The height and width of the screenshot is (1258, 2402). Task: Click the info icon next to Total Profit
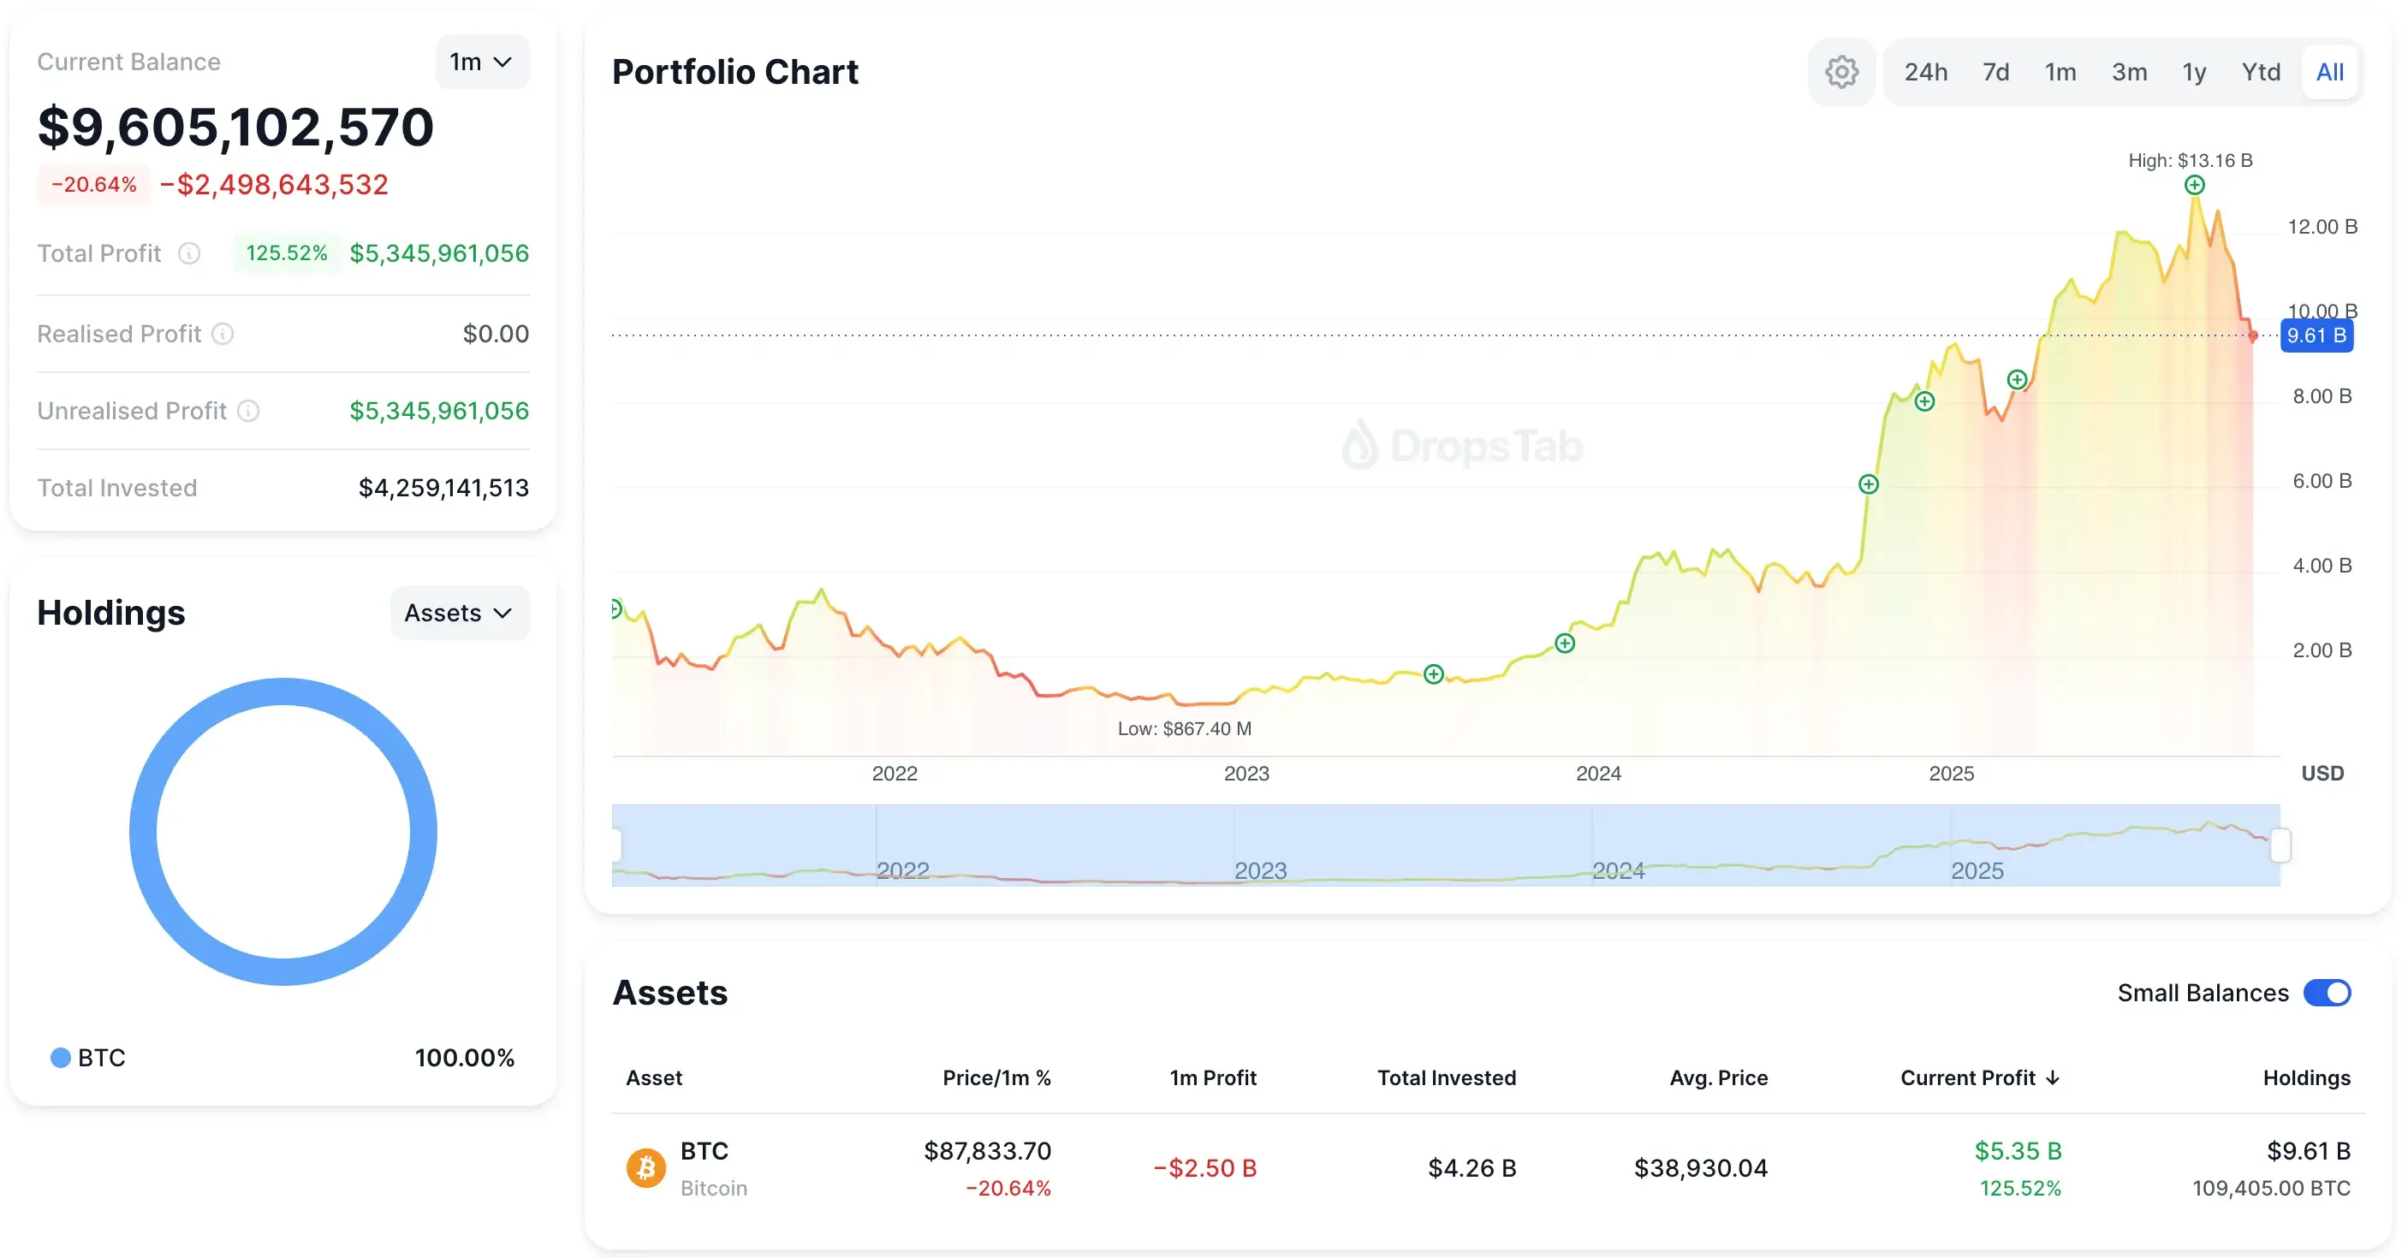[189, 252]
